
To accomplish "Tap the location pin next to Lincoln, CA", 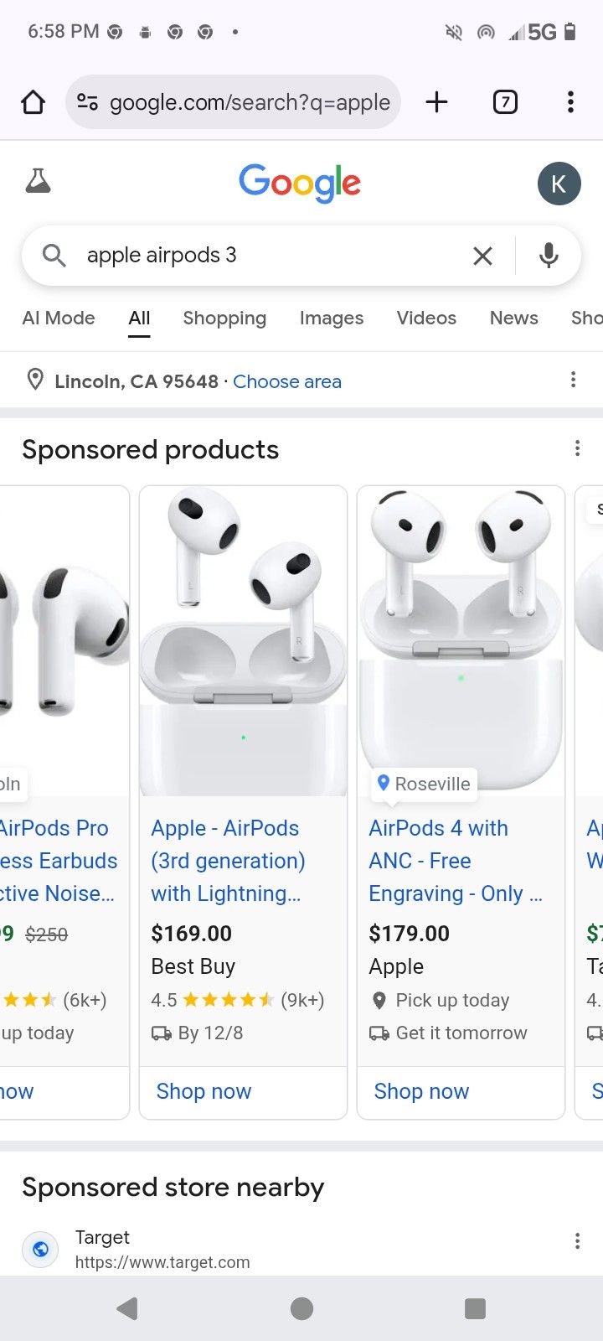I will pos(35,380).
